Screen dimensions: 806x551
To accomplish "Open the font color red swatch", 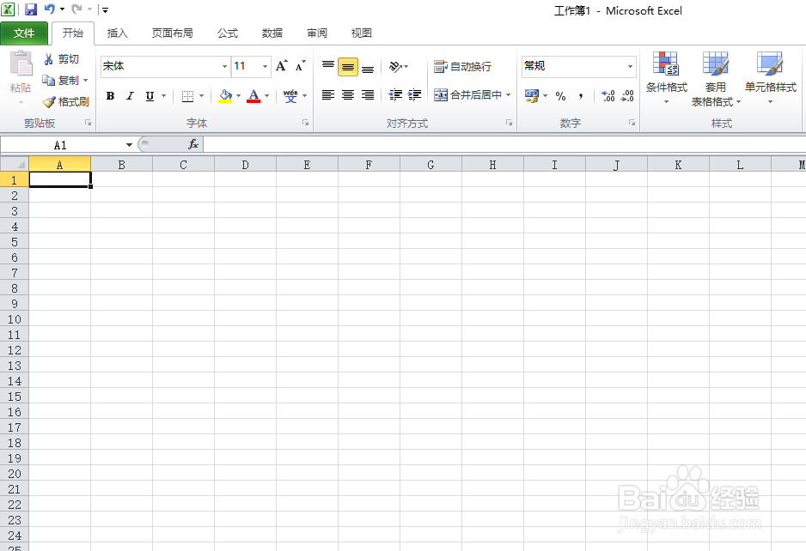I will click(255, 95).
